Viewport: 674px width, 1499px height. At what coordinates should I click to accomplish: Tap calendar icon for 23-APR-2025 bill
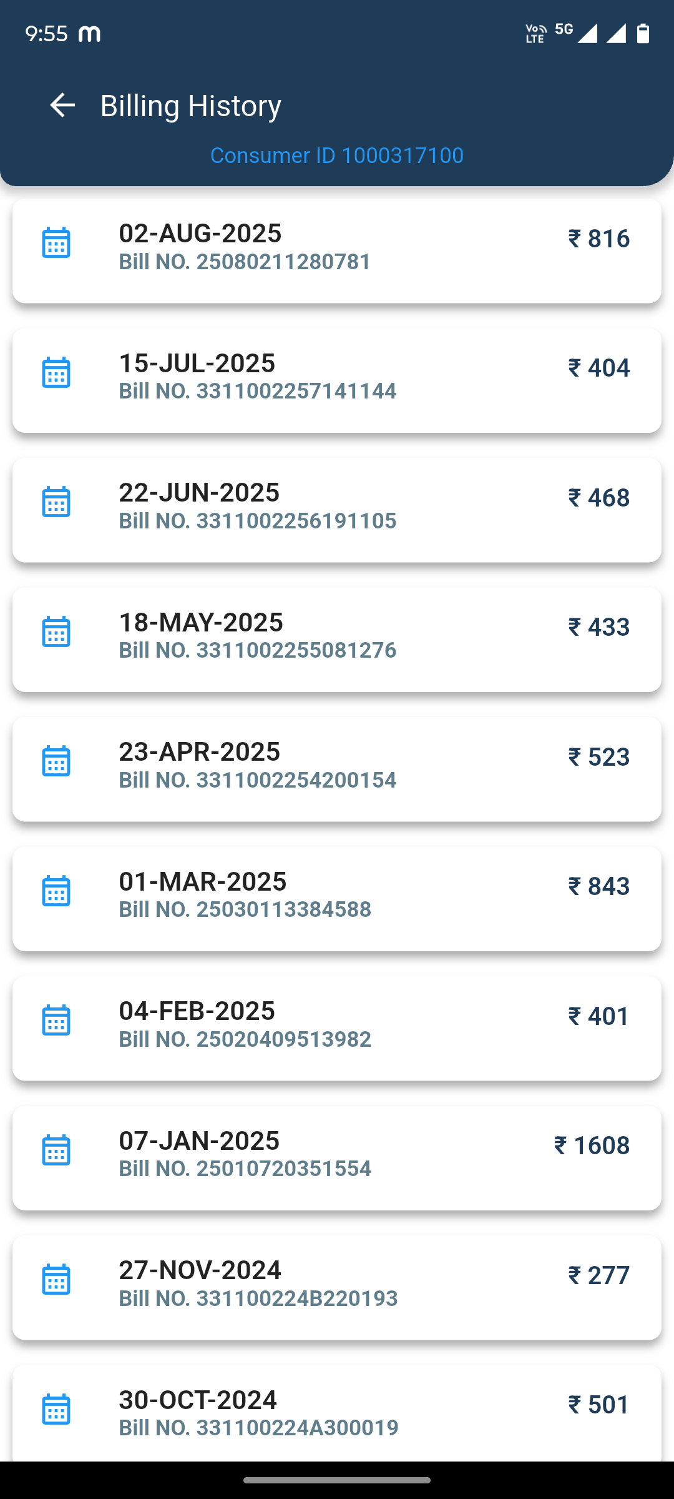tap(56, 761)
